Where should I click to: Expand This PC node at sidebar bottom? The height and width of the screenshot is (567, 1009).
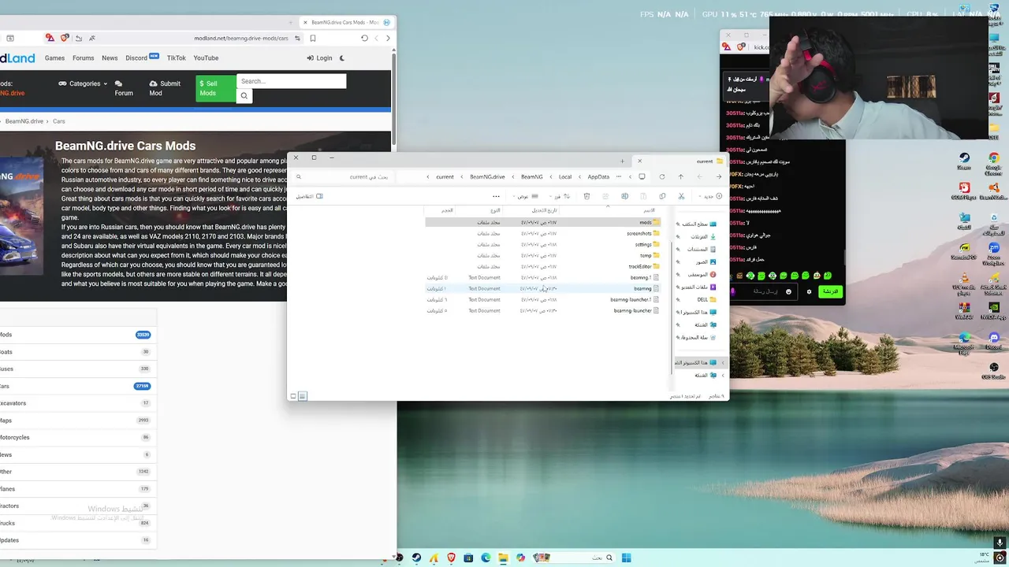pos(723,362)
